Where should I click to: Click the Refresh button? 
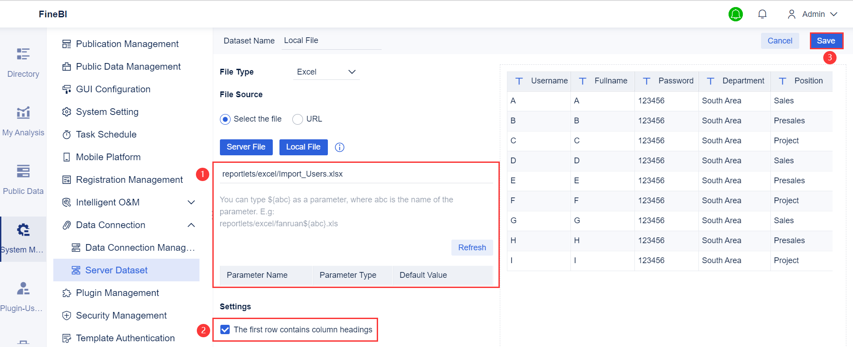click(472, 248)
